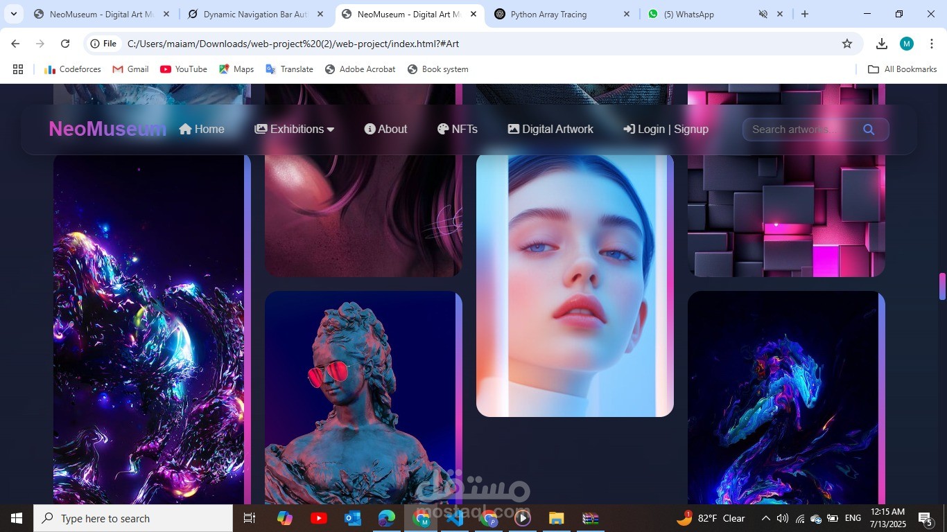Screen dimensions: 947x532
Task: Open the pink neon cubes artwork
Action: pyautogui.click(x=786, y=215)
